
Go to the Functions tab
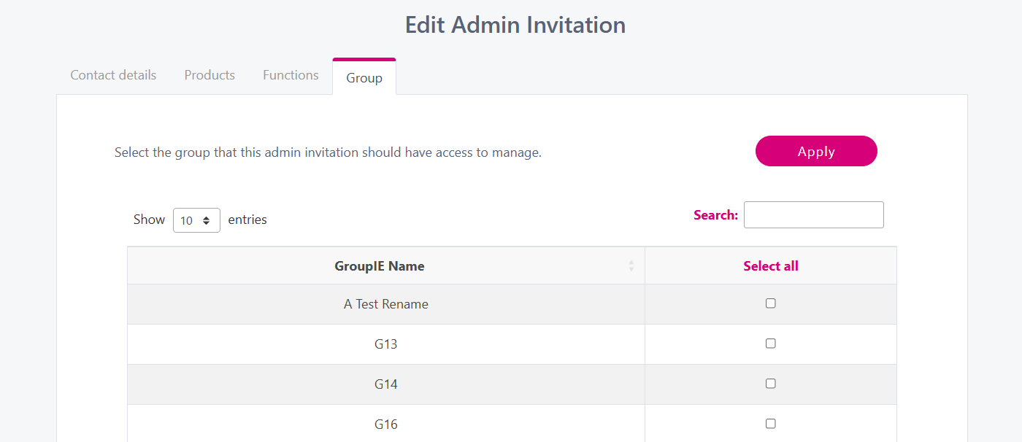291,75
